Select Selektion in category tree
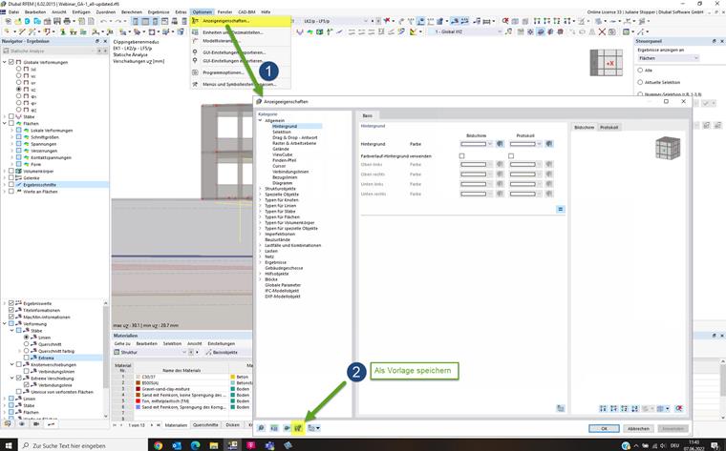726x451 pixels. (x=282, y=133)
